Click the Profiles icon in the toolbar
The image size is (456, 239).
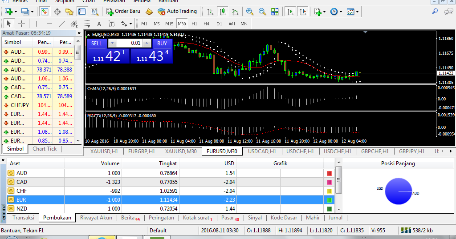25,12
